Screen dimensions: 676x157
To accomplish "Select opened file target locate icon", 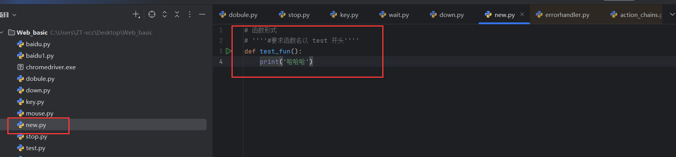I will [152, 15].
